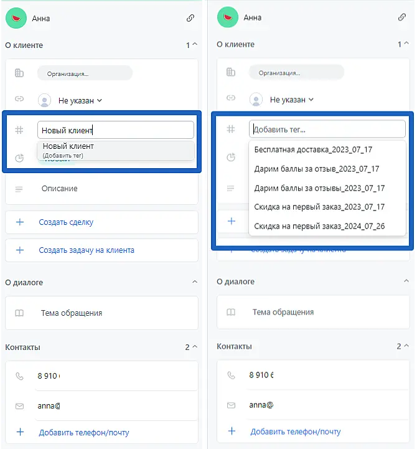The width and height of the screenshot is (417, 449).
Task: Click the Добавить тег input field
Action: (x=327, y=130)
